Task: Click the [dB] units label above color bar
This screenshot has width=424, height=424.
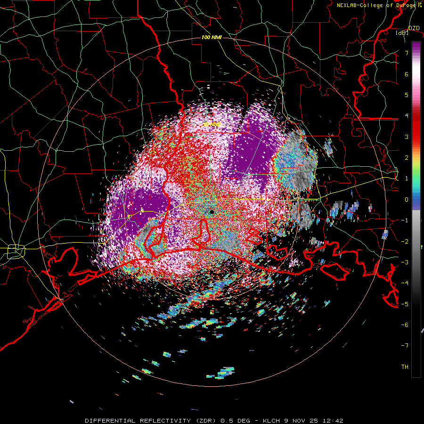Action: 402,33
